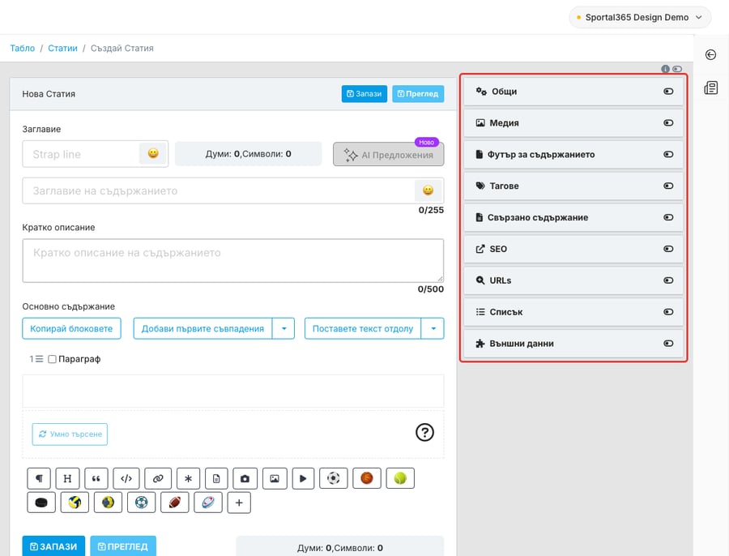Open the newspaper icon in the right sidebar
The image size is (729, 556).
711,88
